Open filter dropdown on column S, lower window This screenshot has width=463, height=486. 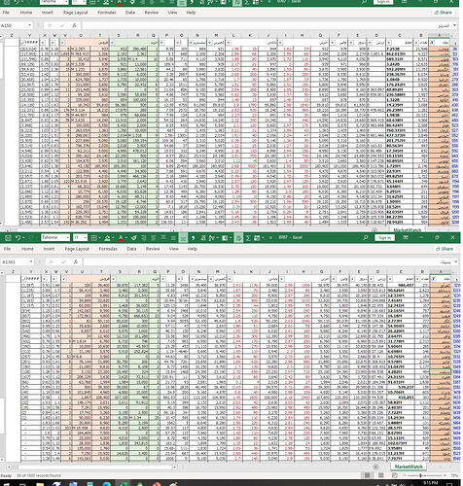114,279
